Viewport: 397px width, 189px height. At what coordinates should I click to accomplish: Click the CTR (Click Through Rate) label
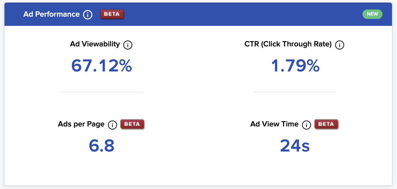pyautogui.click(x=288, y=44)
